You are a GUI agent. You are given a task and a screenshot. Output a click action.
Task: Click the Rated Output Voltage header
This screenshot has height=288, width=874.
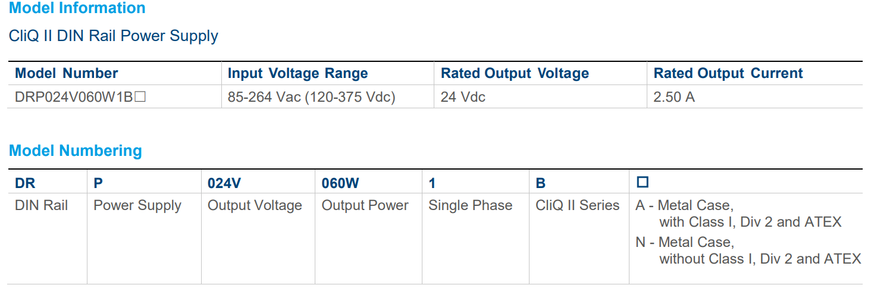pos(515,73)
